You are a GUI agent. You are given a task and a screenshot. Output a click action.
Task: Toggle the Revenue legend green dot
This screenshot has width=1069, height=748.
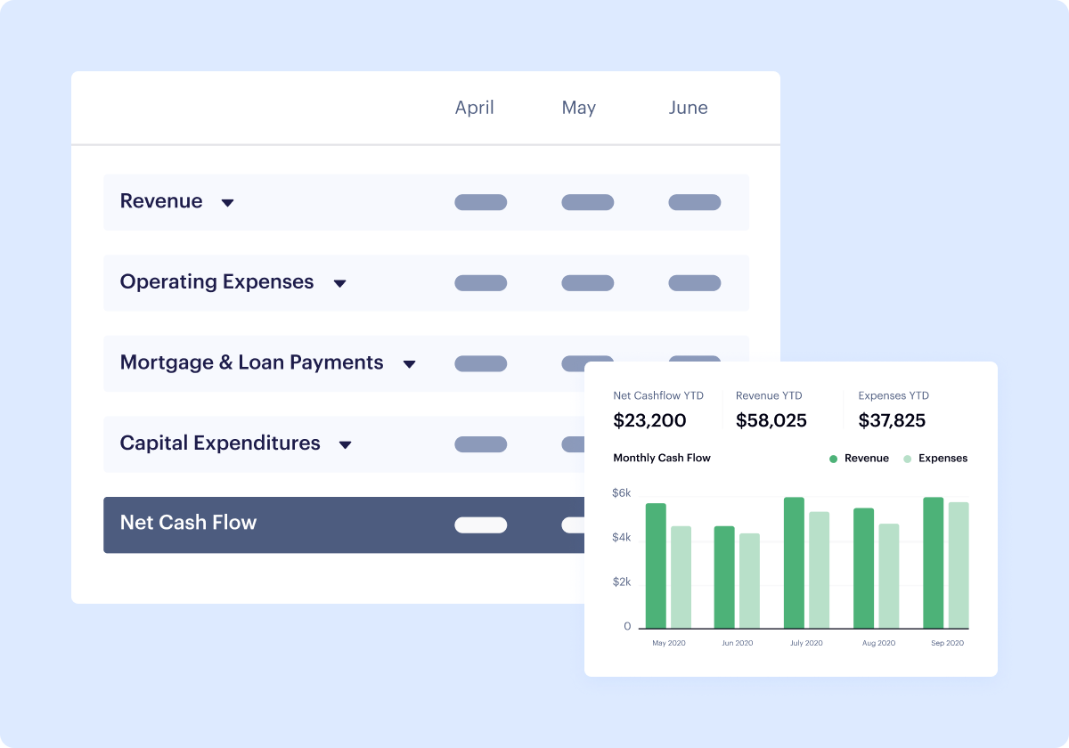(834, 459)
